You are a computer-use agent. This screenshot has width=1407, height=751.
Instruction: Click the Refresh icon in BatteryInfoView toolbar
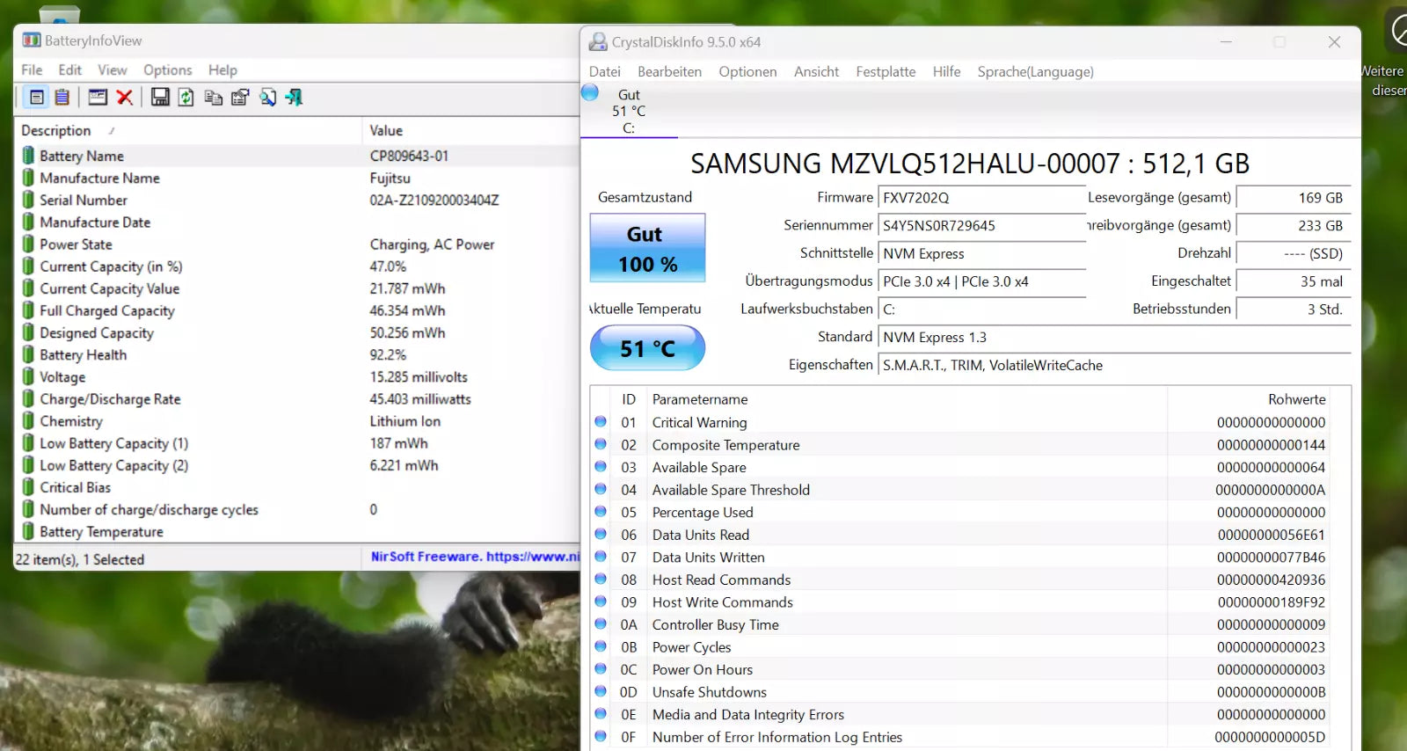pyautogui.click(x=186, y=98)
